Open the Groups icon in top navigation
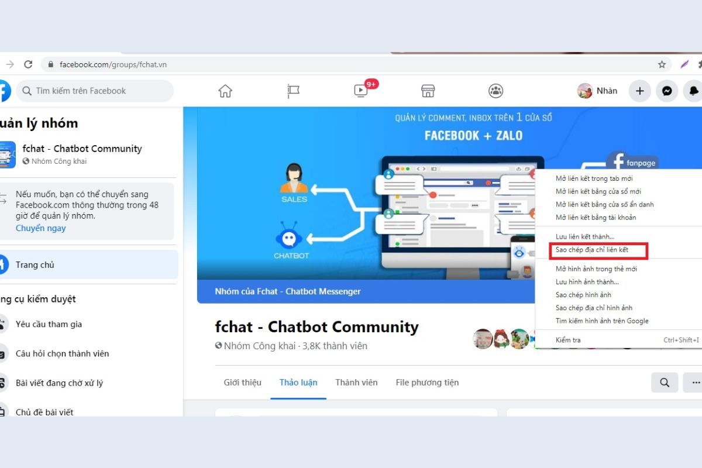The width and height of the screenshot is (702, 468). (x=496, y=91)
